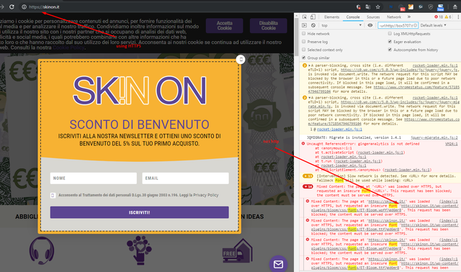The height and width of the screenshot is (272, 461).
Task: Collapse the second parser-blocking warning triangle
Action: [309, 98]
